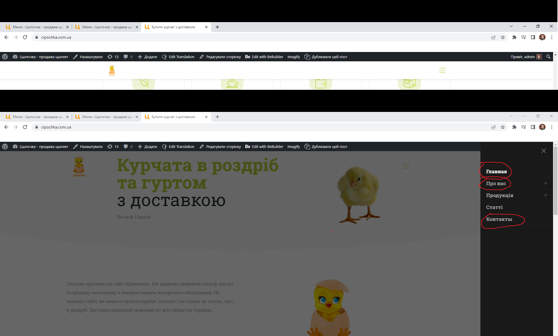Screen dimensions: 558x336
Task: Open the Додати menu in the window with the side menu
Action: click(x=147, y=146)
